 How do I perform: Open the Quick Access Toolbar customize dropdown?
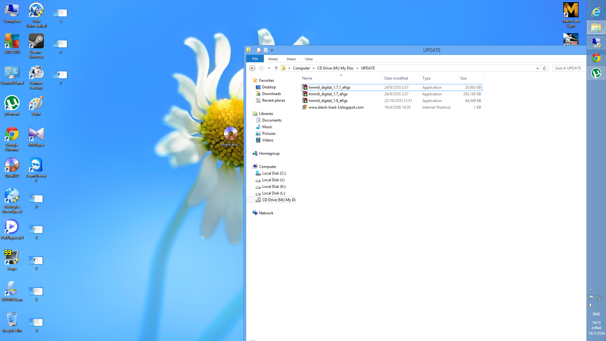(x=272, y=50)
